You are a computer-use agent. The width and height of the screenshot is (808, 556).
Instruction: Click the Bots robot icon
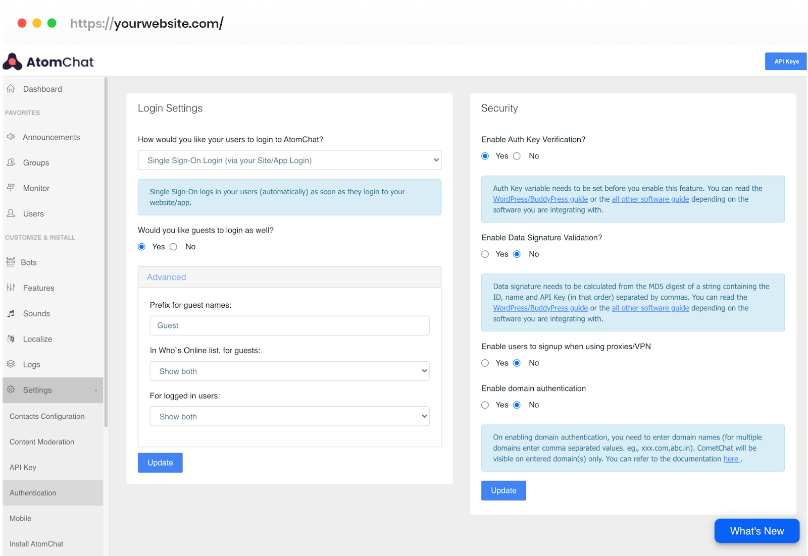(x=11, y=262)
